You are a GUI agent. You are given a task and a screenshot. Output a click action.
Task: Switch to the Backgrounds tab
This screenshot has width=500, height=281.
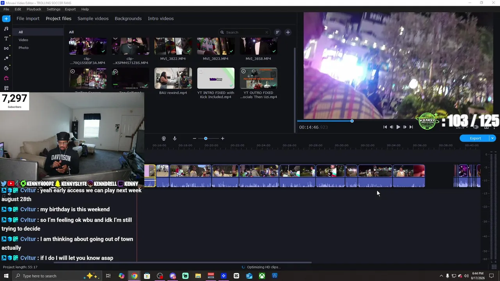pos(128,18)
